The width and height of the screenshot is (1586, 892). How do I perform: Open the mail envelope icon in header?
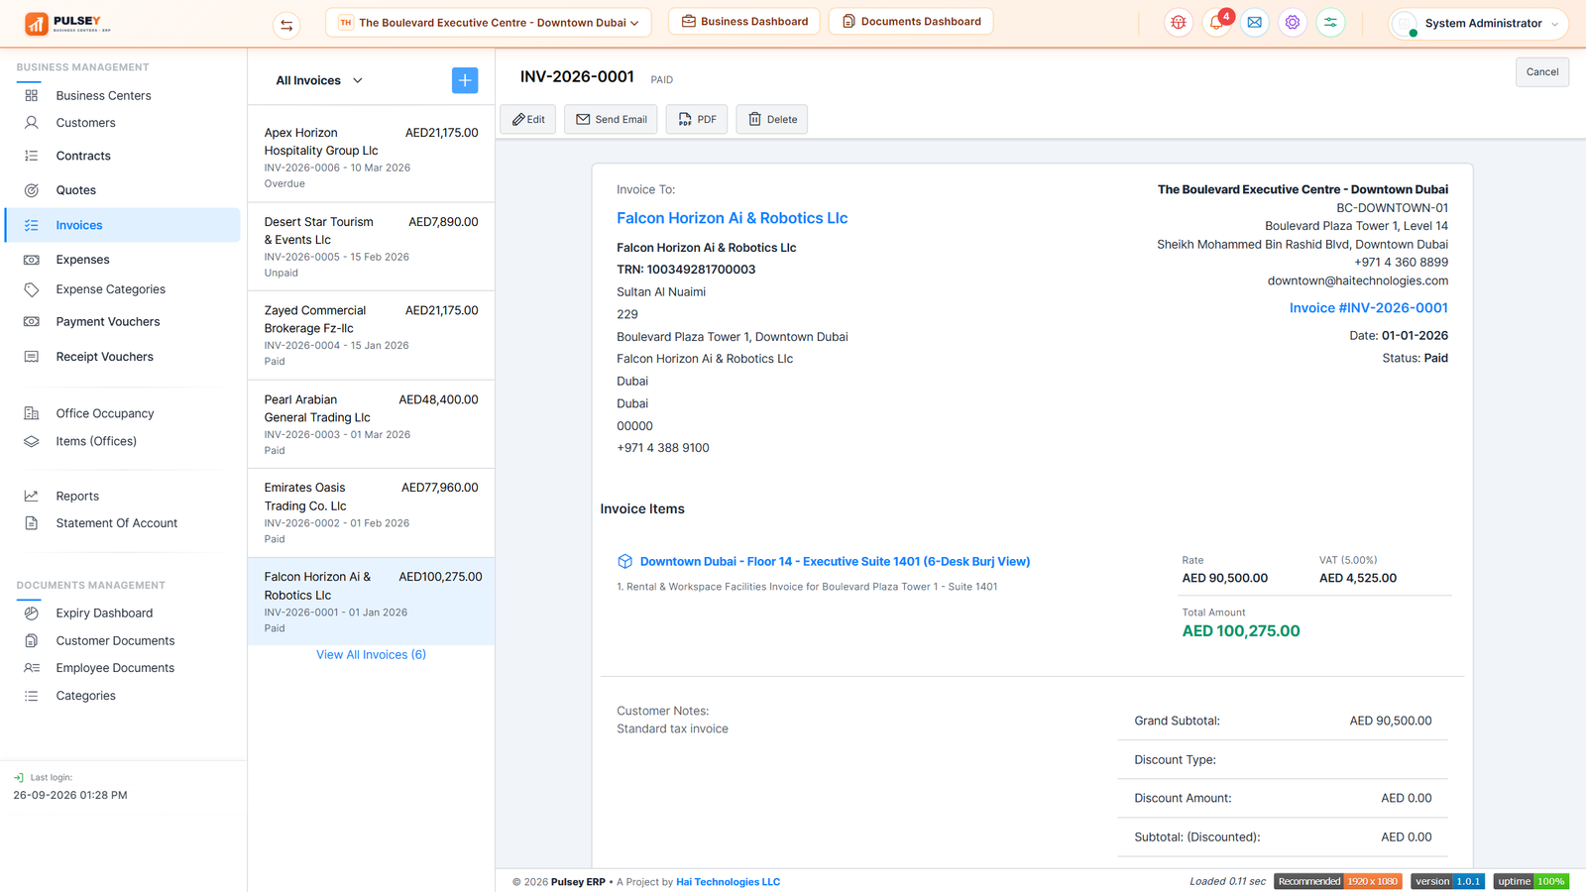pyautogui.click(x=1255, y=22)
